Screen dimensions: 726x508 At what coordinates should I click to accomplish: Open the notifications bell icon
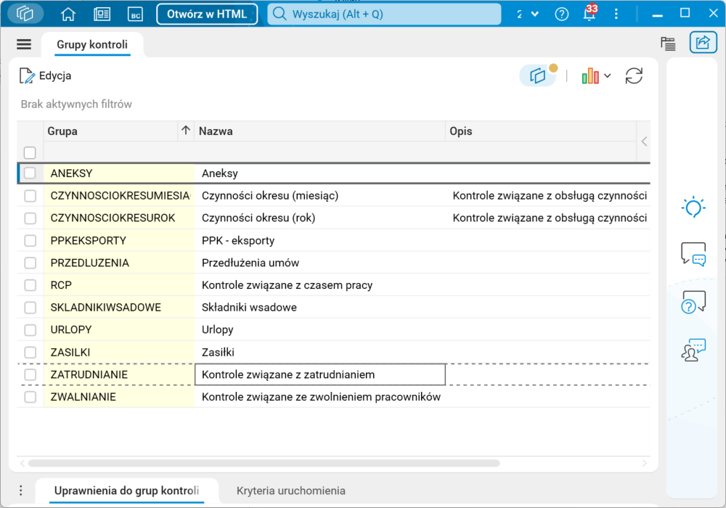(x=589, y=15)
